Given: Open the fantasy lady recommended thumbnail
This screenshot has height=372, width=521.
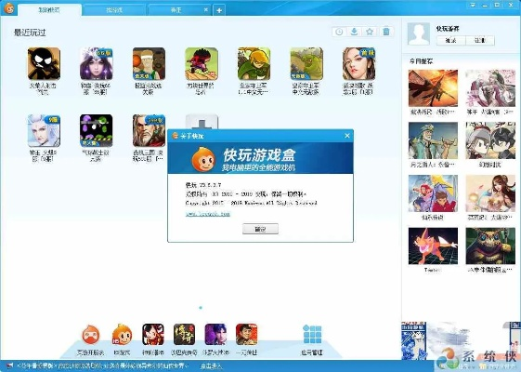Looking at the screenshot, I should point(490,193).
